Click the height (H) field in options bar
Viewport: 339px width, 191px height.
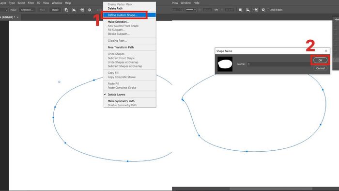pos(229,10)
